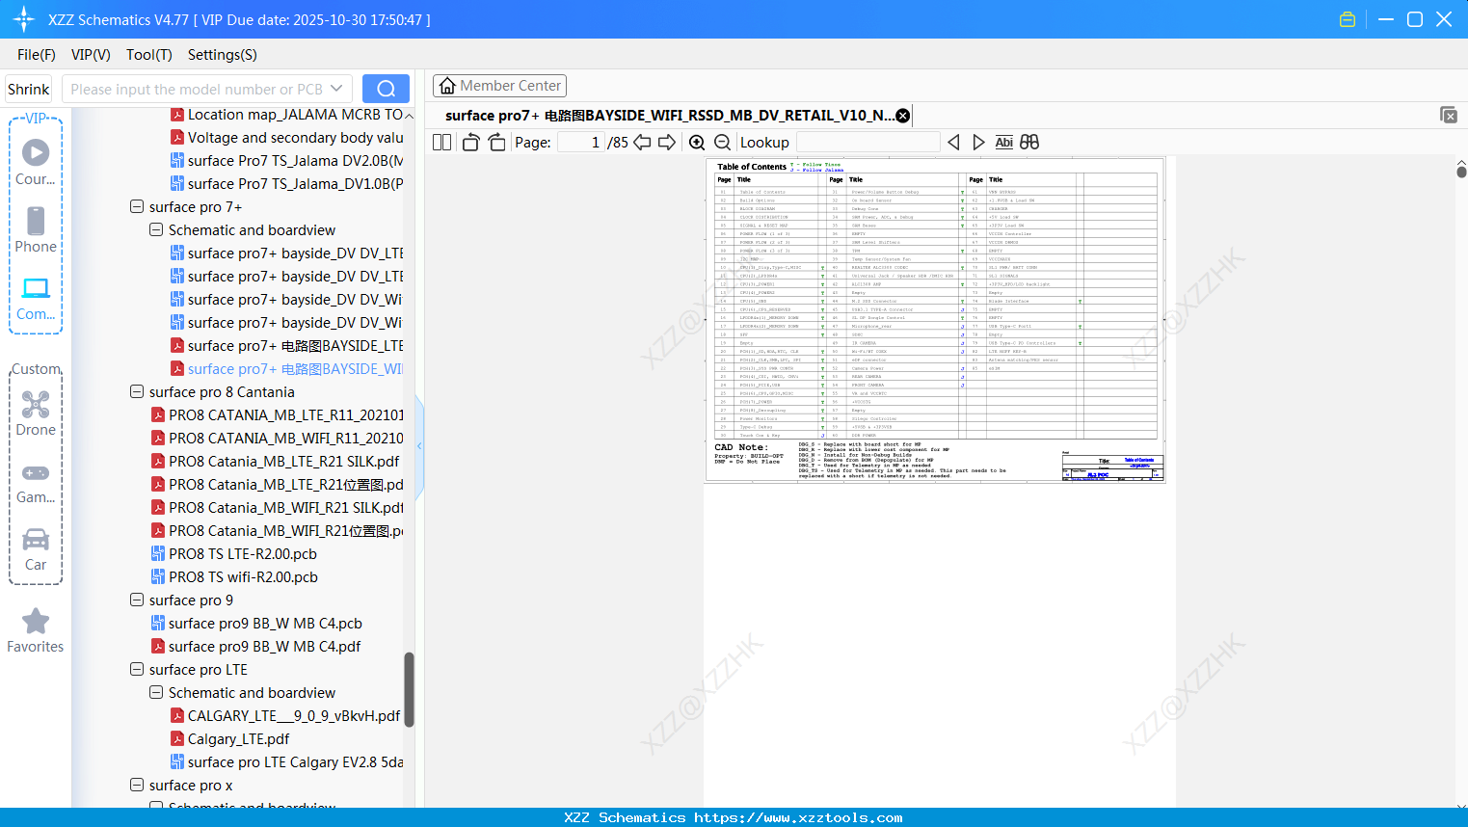This screenshot has height=827, width=1468.
Task: Click the Shrink button
Action: click(x=29, y=89)
